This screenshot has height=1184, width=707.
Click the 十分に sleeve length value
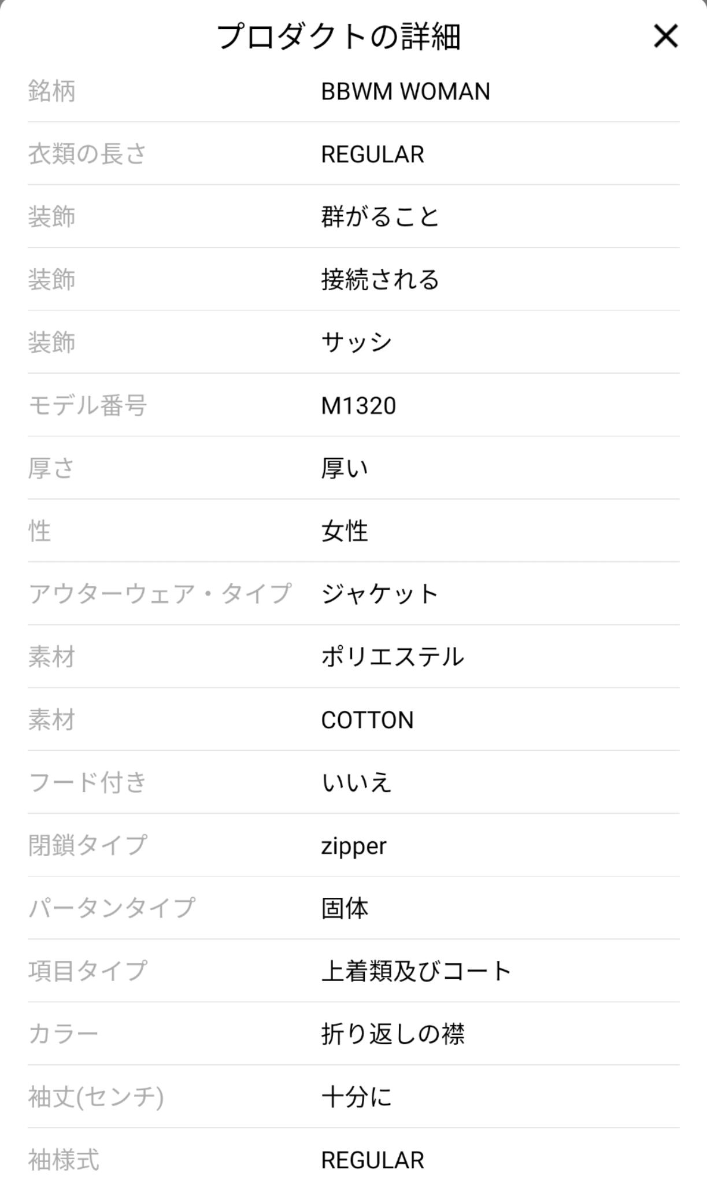point(357,1097)
